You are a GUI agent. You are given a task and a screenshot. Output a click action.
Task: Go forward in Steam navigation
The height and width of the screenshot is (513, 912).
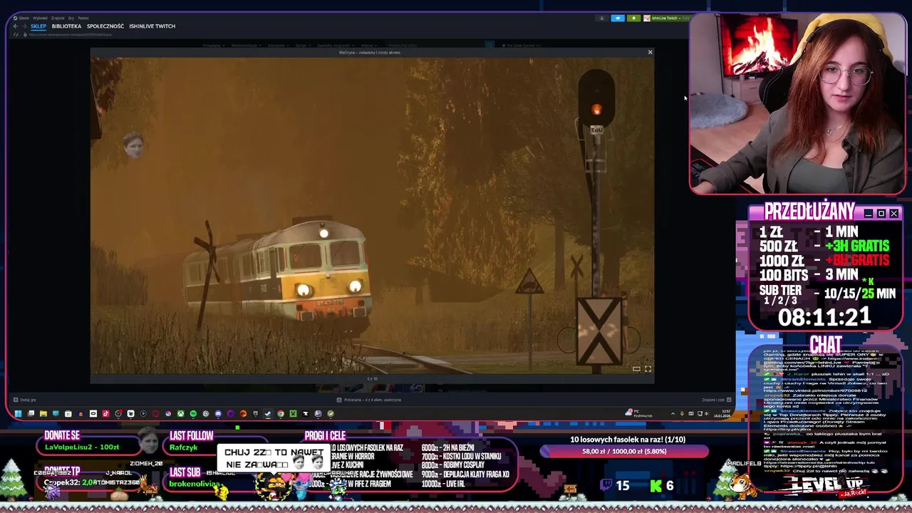pyautogui.click(x=24, y=26)
